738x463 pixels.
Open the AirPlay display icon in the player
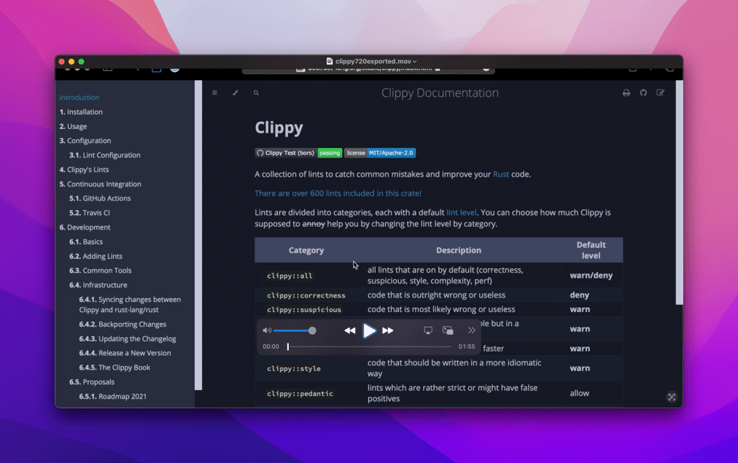429,330
